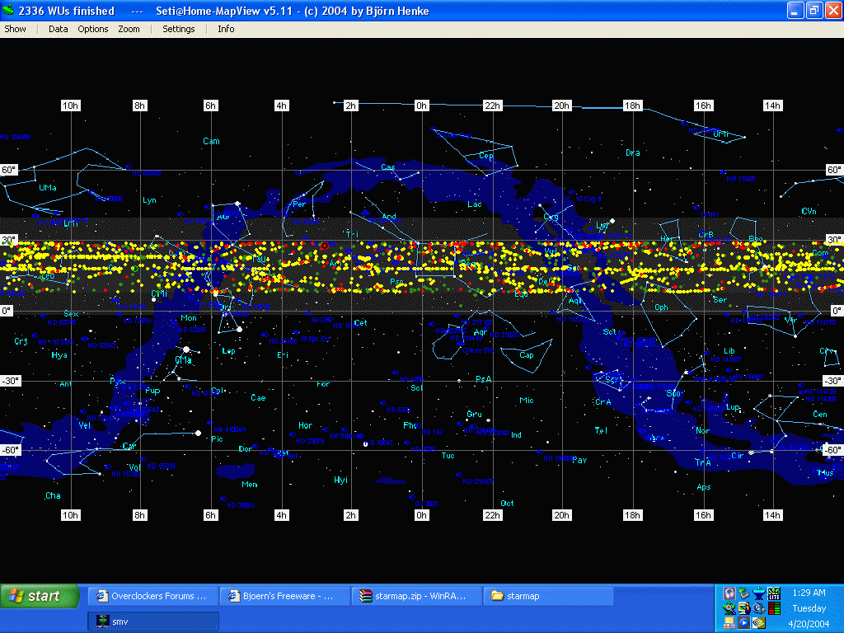The width and height of the screenshot is (844, 633).
Task: Open the Settings menu
Action: point(178,29)
